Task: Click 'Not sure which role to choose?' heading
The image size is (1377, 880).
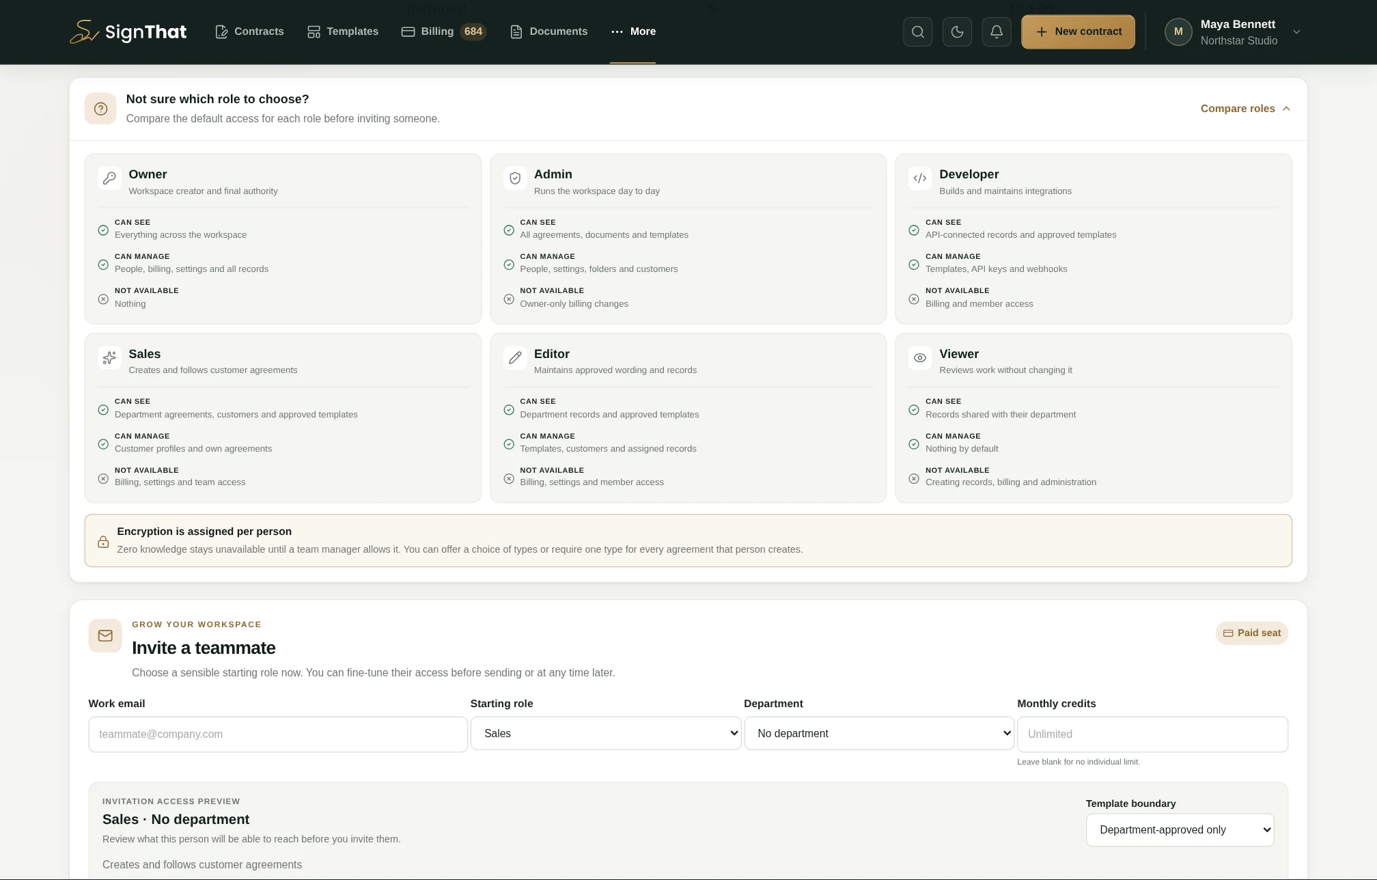Action: pos(217,99)
